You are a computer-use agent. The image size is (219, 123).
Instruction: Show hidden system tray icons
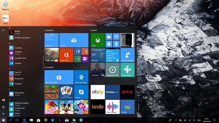click(x=176, y=120)
